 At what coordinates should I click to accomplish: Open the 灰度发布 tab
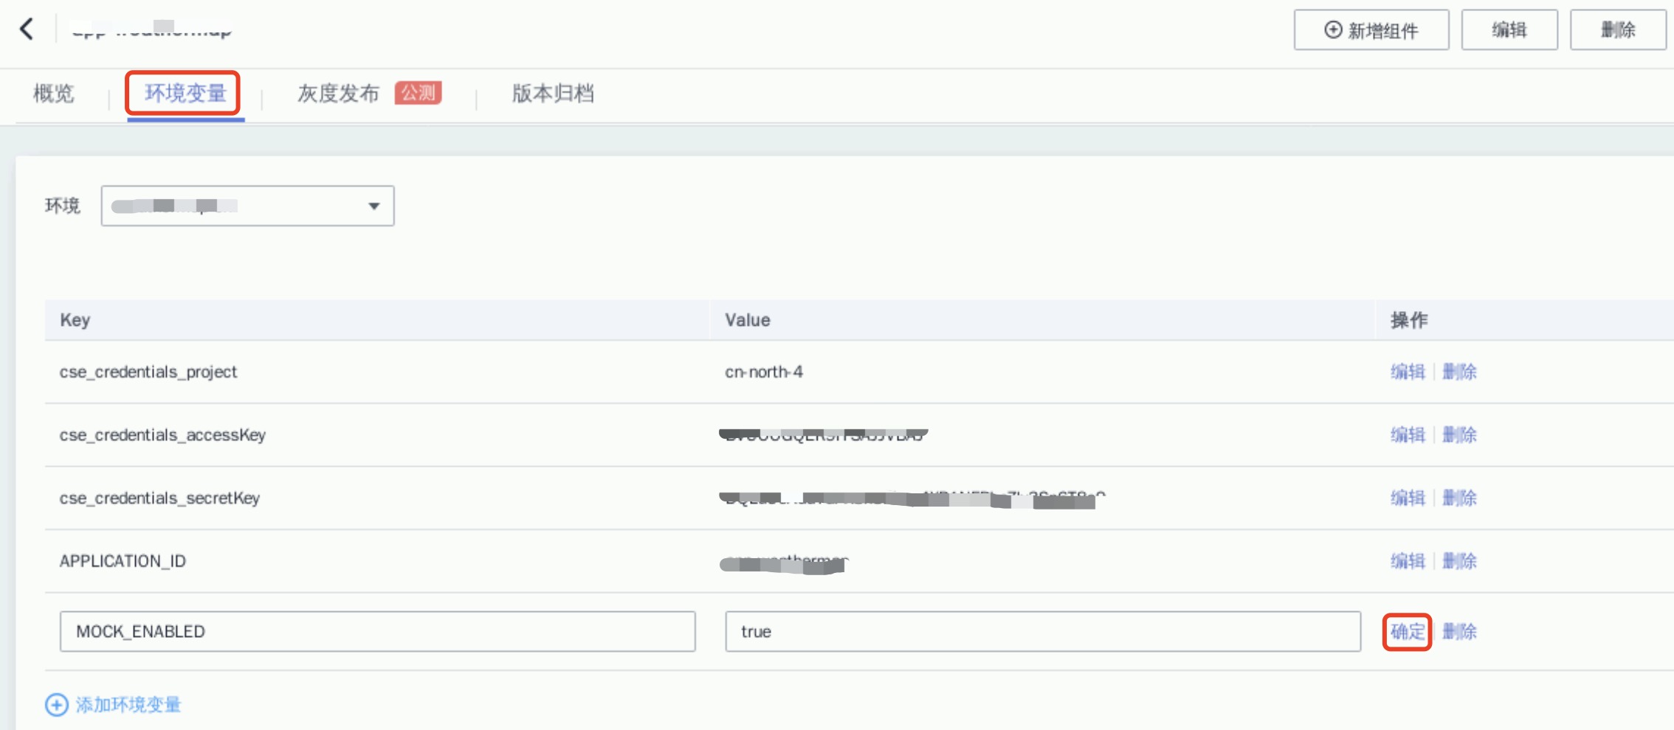pos(339,94)
